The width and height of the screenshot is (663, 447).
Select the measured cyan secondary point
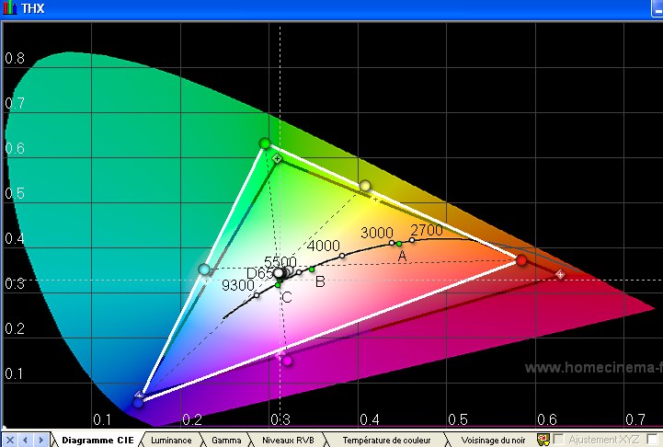[204, 269]
